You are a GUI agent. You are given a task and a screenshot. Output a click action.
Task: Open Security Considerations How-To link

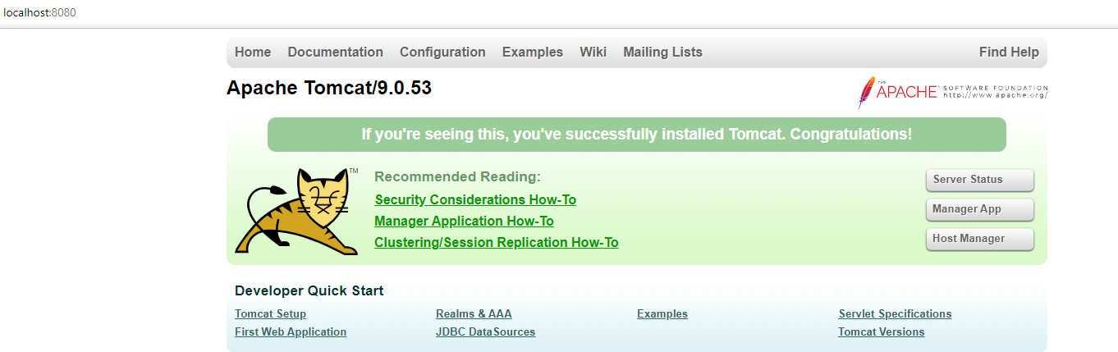475,199
